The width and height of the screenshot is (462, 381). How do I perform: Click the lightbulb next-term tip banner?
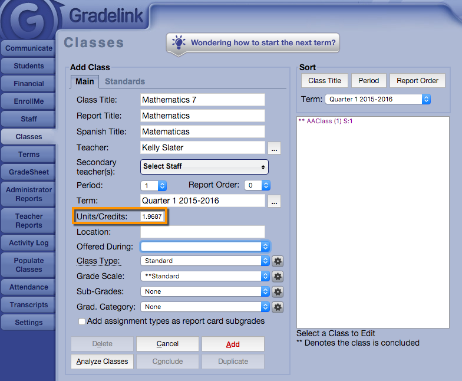(x=253, y=43)
